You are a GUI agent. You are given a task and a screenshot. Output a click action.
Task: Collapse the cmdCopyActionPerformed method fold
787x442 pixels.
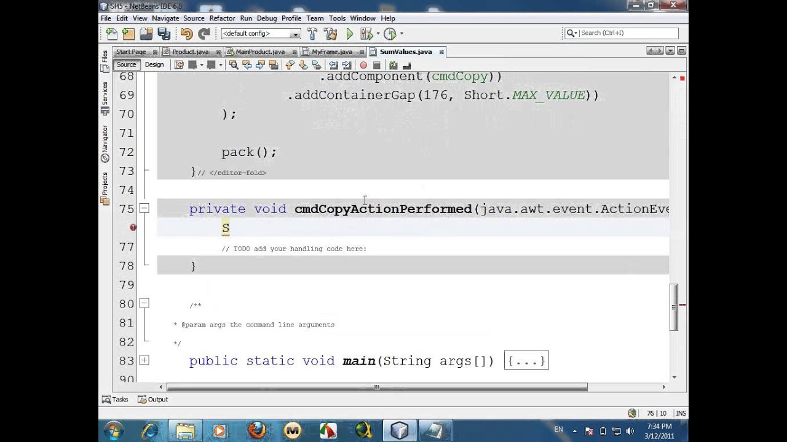pos(144,208)
